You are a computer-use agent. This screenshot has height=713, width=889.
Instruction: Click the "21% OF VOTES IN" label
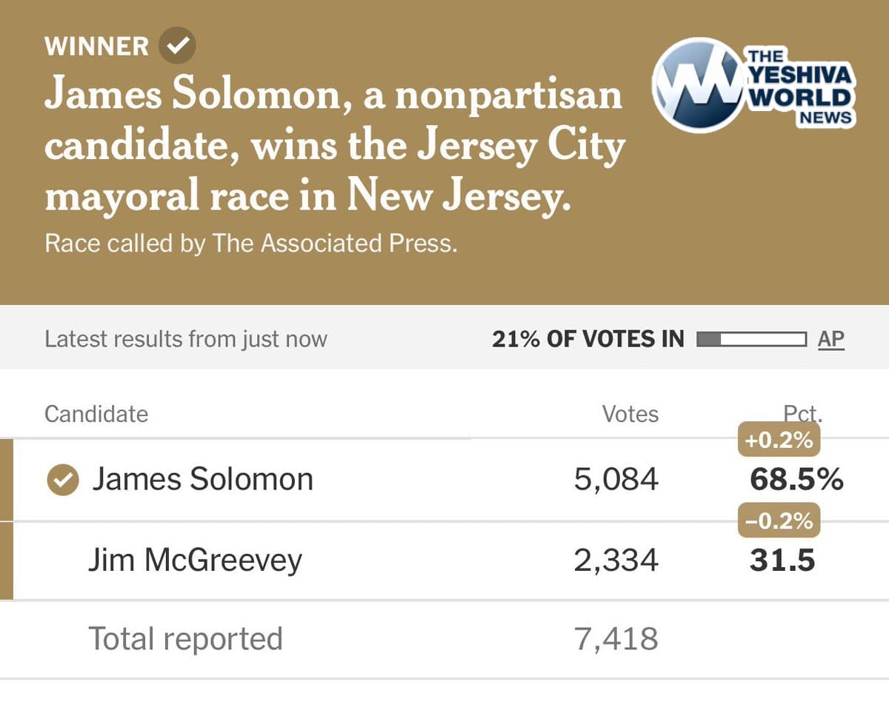(x=587, y=339)
